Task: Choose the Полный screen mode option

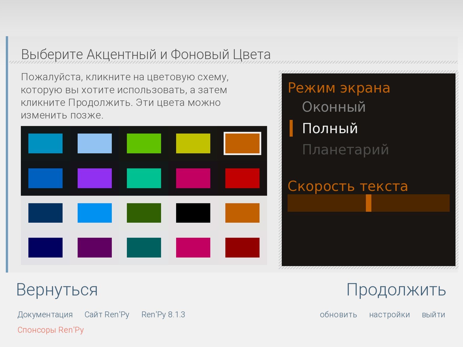Action: click(330, 128)
